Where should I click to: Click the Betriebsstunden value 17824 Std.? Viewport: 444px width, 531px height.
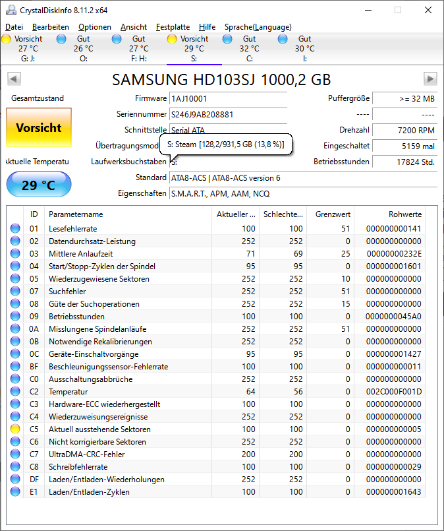coord(404,162)
